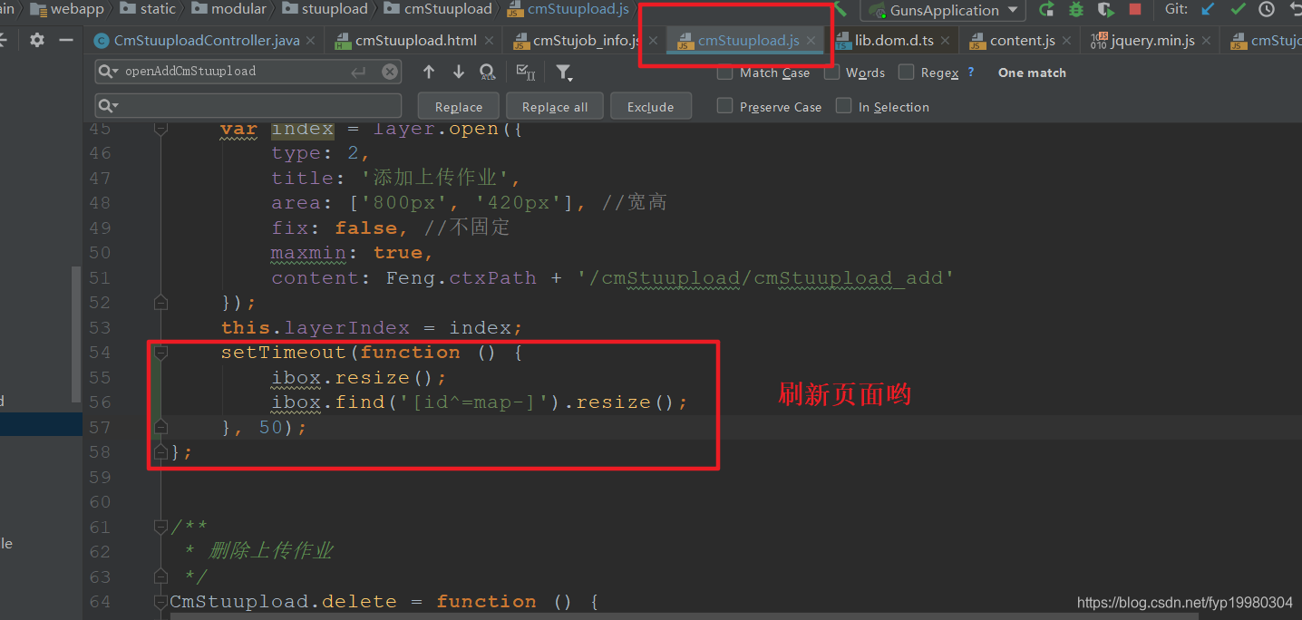This screenshot has height=620, width=1302.
Task: Enable the Match Case checkbox
Action: point(724,72)
